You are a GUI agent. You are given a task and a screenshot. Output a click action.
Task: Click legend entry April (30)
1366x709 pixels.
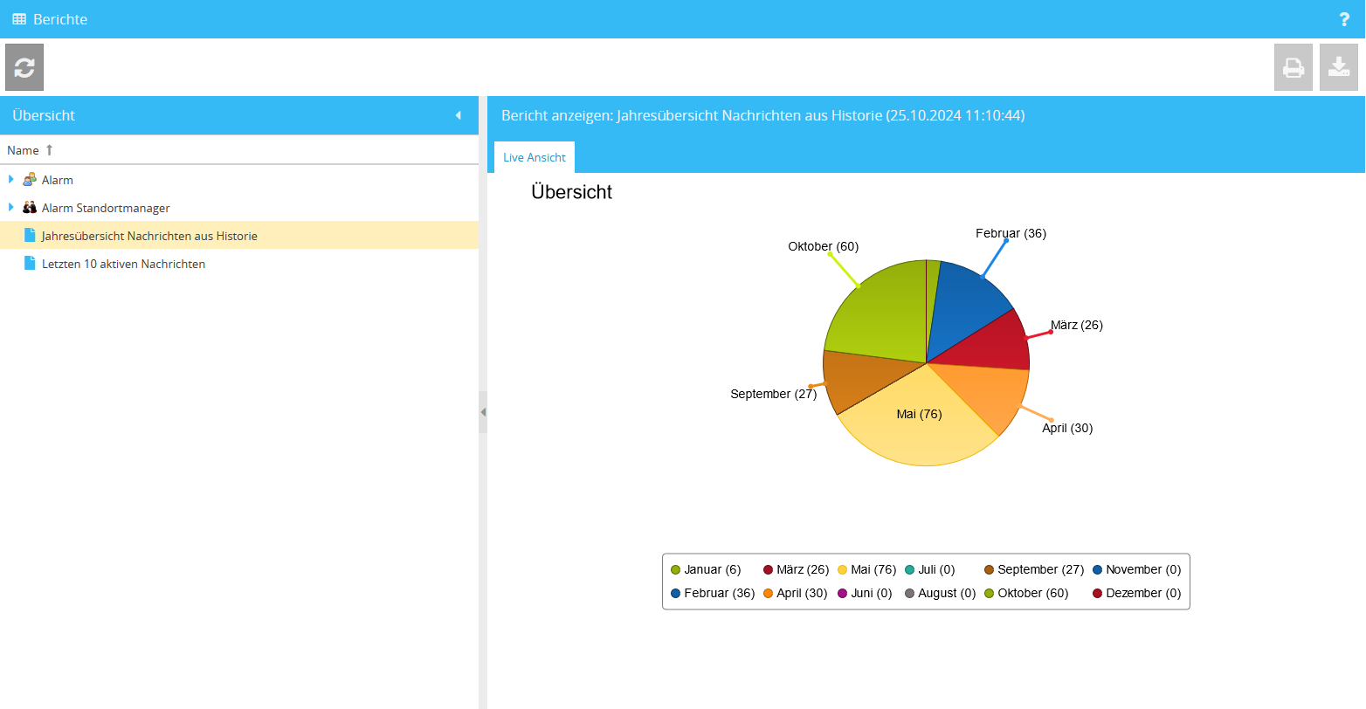(795, 593)
